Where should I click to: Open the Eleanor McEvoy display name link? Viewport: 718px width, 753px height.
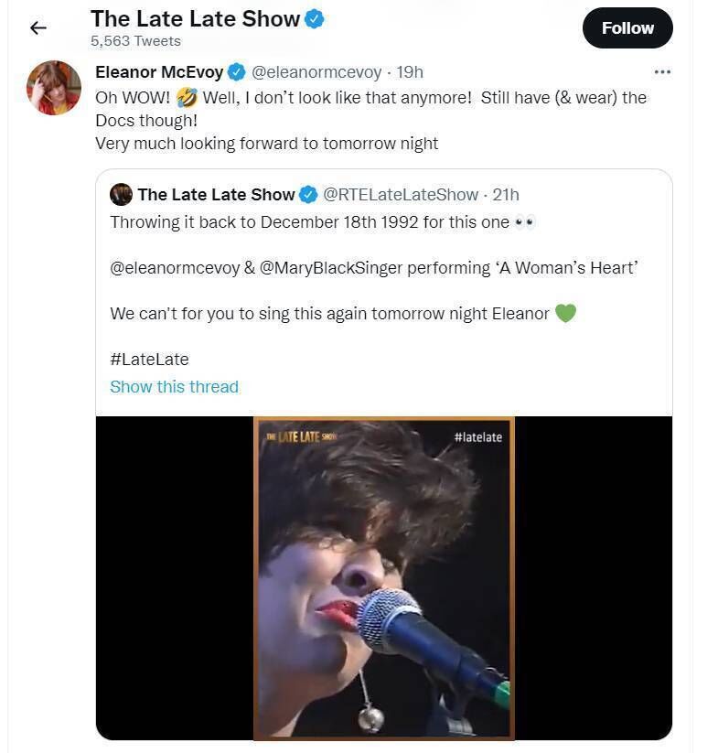coord(159,72)
